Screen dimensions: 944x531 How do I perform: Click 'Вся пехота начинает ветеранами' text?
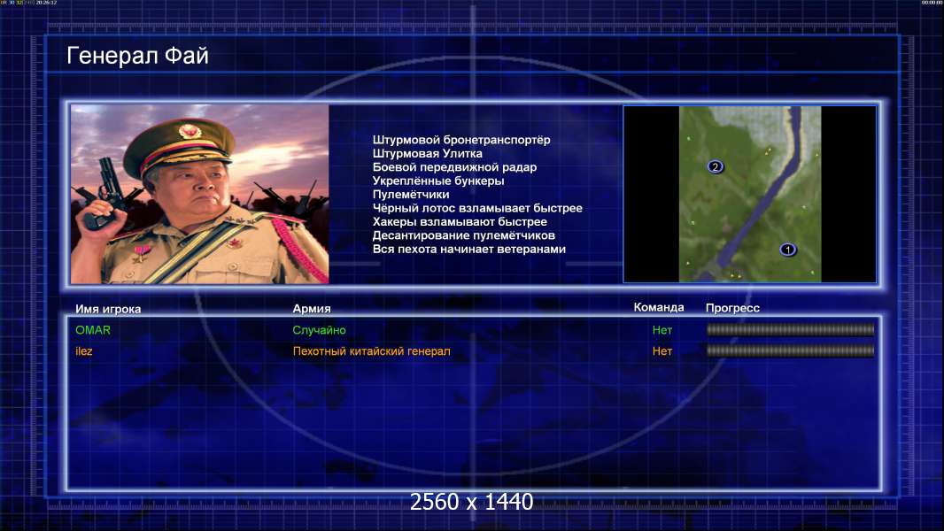point(469,249)
